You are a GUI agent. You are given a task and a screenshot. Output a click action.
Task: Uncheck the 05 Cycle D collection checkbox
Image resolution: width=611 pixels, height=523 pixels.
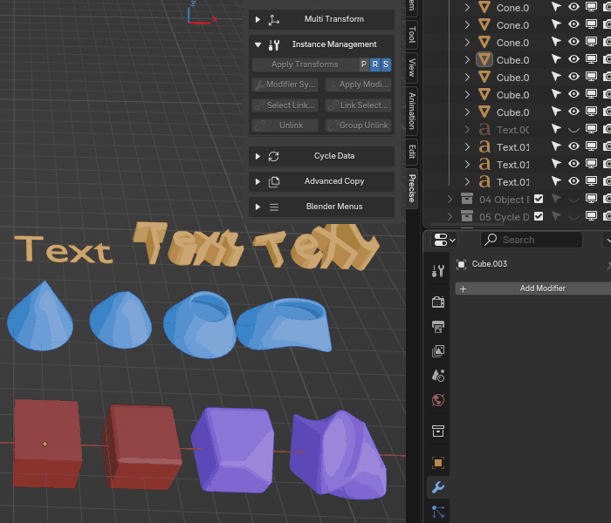pyautogui.click(x=539, y=216)
